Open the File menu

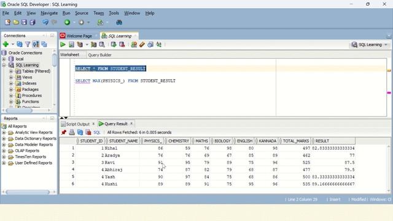[6, 13]
